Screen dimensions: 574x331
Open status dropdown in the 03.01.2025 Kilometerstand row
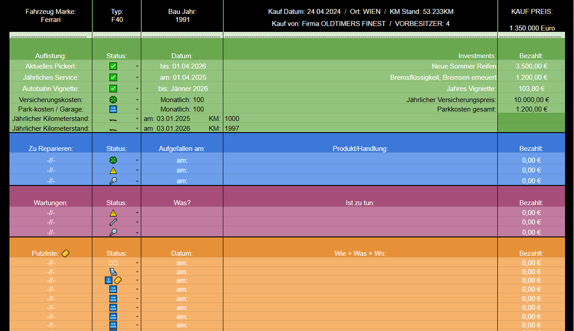pos(137,119)
